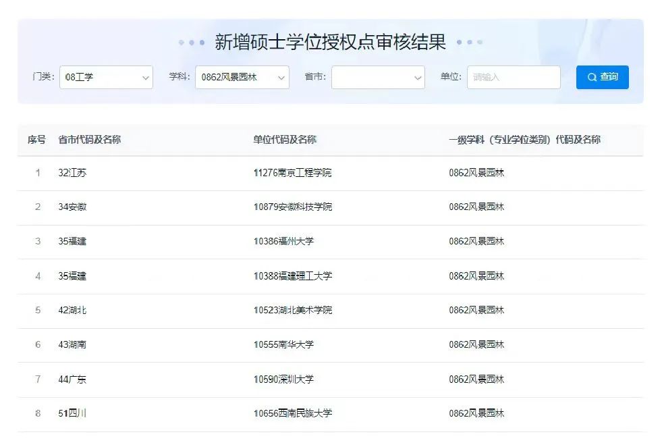Click the 单位代码及名称 column header
Viewport: 662px width, 447px height.
pyautogui.click(x=285, y=140)
